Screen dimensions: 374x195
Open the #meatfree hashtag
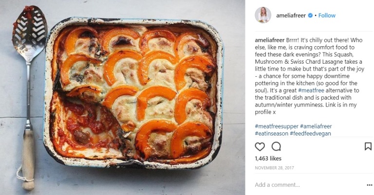coord(311,90)
